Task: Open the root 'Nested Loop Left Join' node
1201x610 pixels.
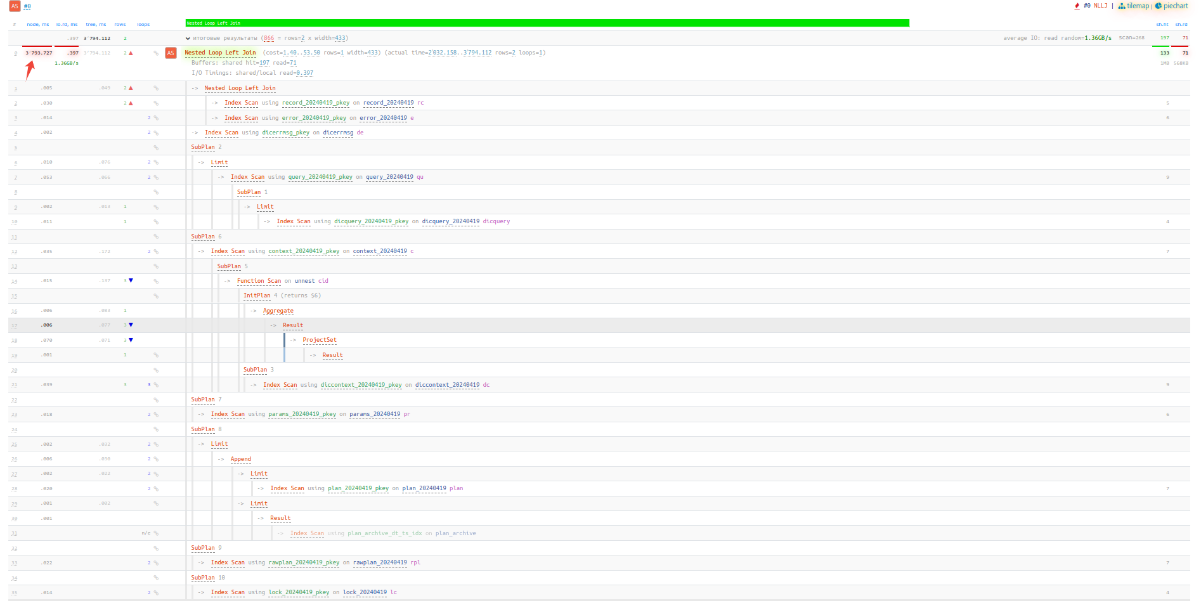Action: click(220, 53)
